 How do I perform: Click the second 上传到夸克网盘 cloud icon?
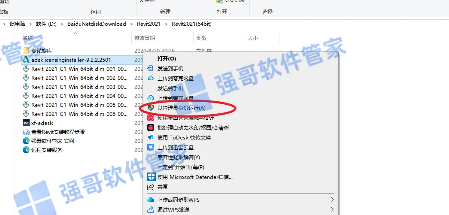(x=151, y=98)
